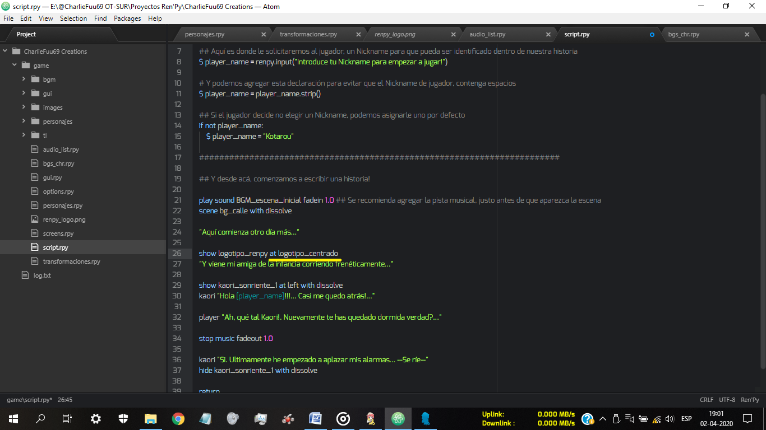Open the Packages menu
This screenshot has width=766, height=430.
[x=127, y=18]
